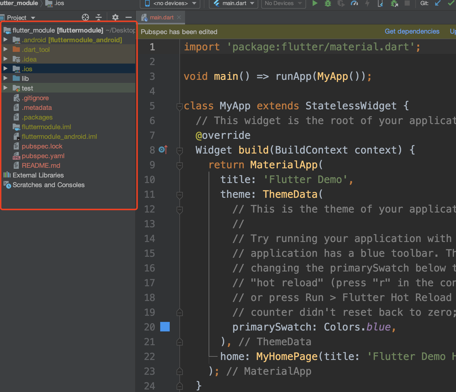Expand the .dart_tool folder
456x392 pixels.
[5, 50]
